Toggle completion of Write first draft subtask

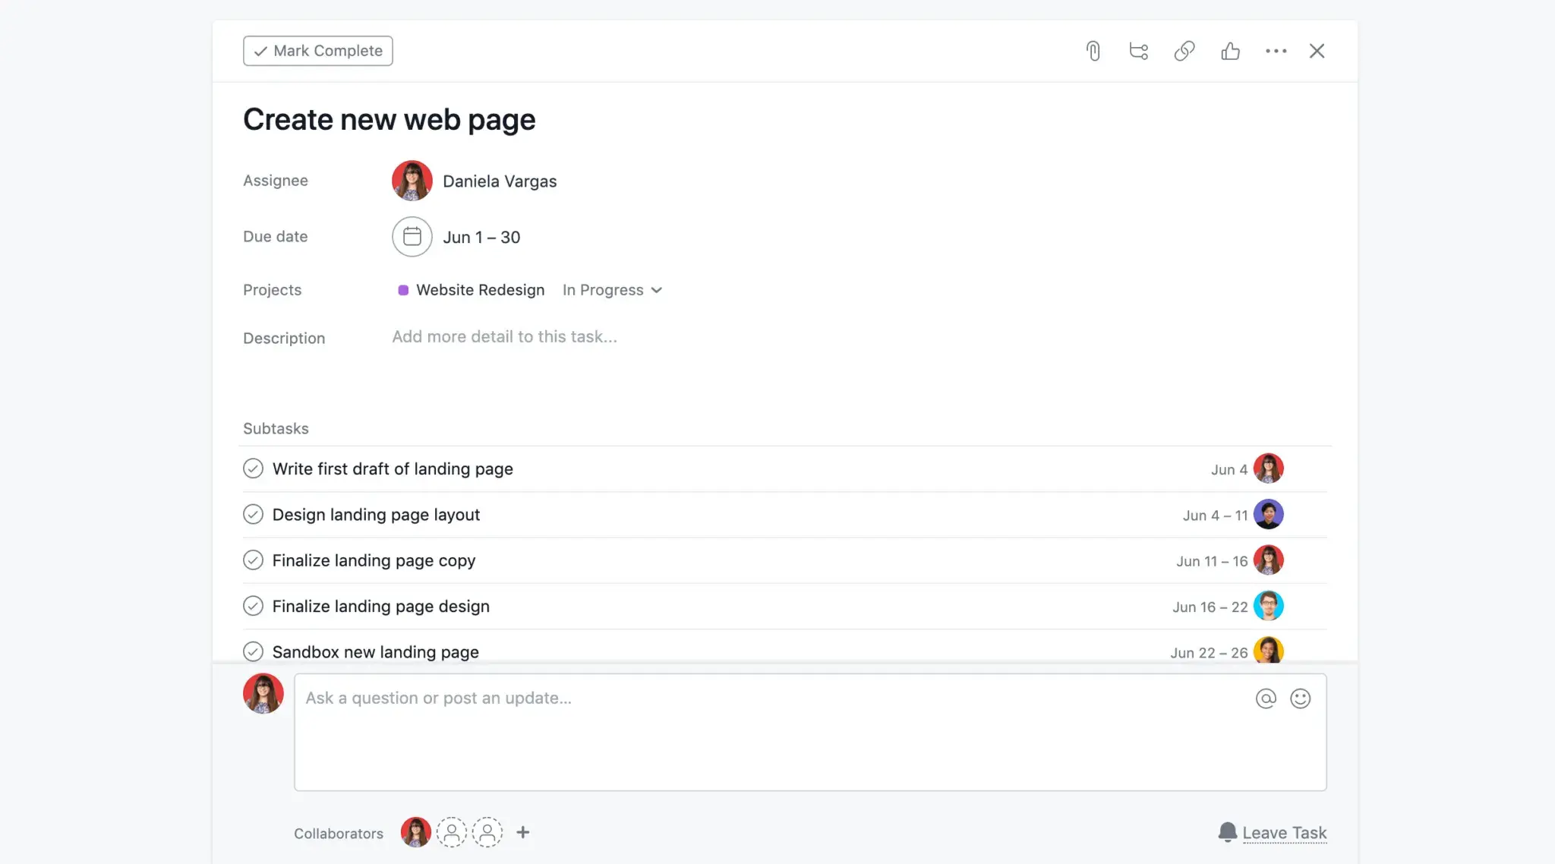click(252, 468)
